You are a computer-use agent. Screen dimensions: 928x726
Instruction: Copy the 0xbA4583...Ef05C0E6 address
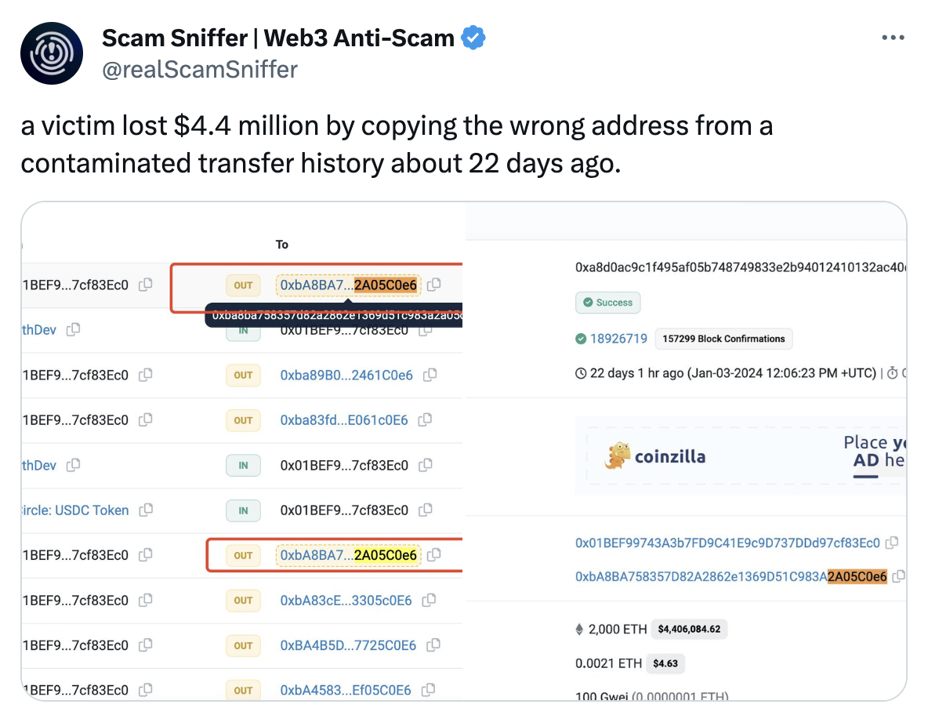tap(428, 691)
